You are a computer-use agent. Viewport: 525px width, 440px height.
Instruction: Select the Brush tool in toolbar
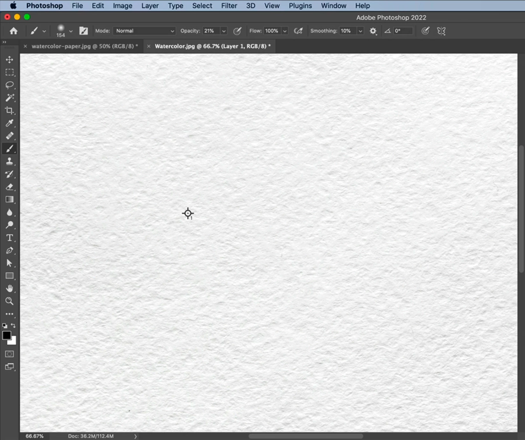click(x=10, y=148)
